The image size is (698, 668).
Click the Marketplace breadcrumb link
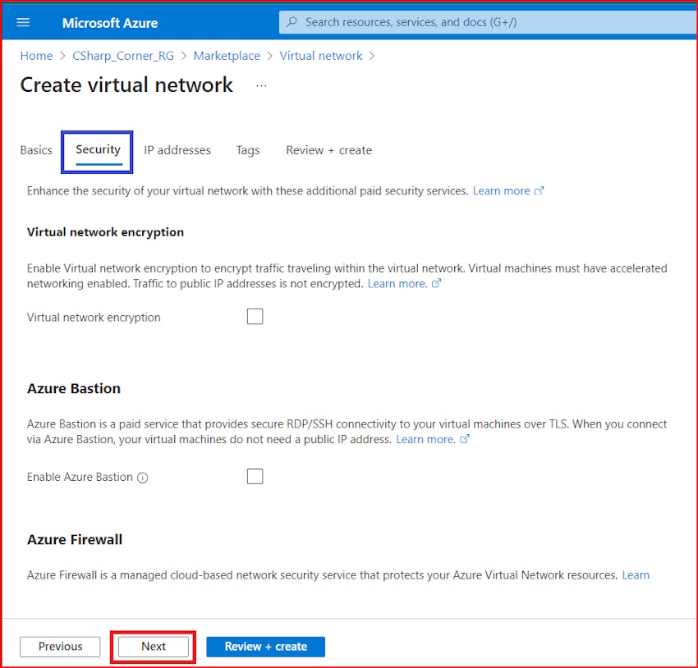(227, 55)
